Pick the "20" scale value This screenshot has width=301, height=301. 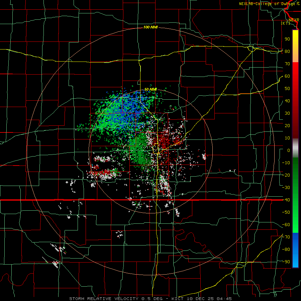point(287,126)
